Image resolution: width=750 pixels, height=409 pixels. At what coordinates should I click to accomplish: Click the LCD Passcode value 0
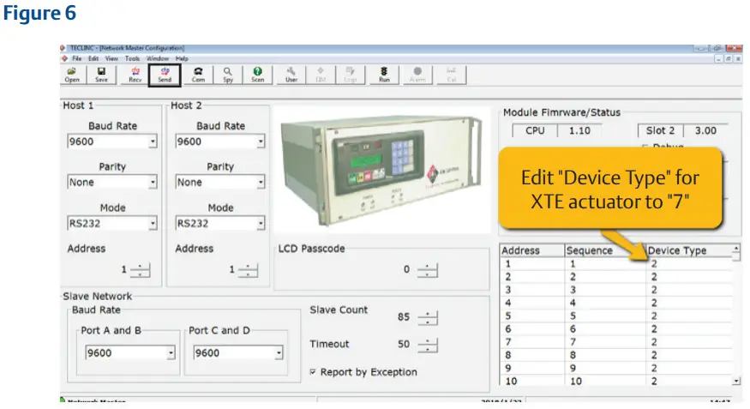pos(406,269)
